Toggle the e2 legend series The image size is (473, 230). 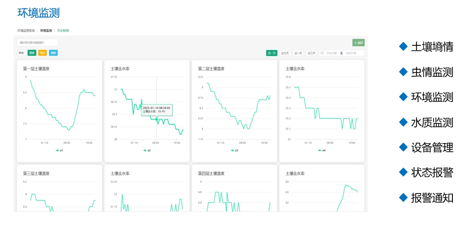(147, 150)
